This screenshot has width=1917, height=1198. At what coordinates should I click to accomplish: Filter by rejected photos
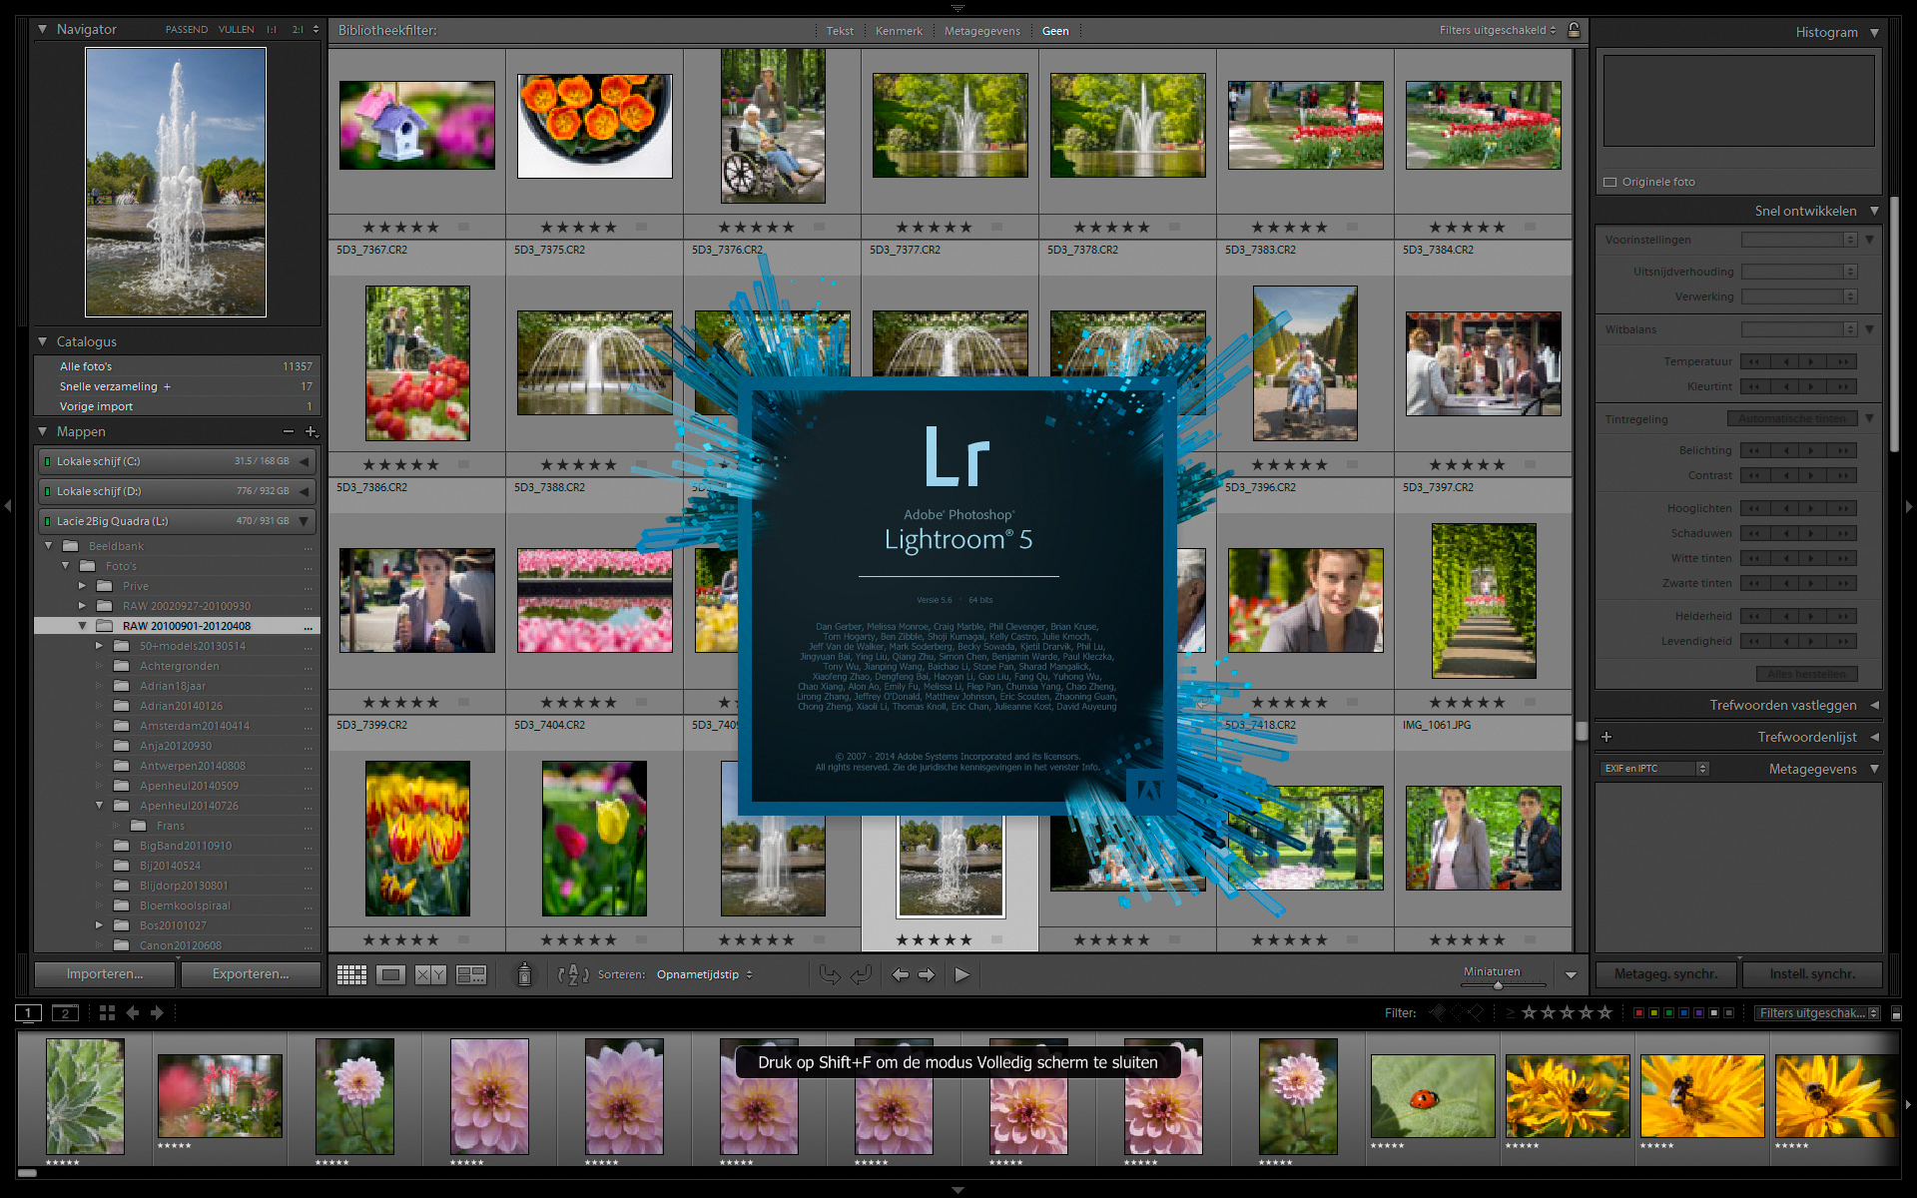pyautogui.click(x=1476, y=1012)
